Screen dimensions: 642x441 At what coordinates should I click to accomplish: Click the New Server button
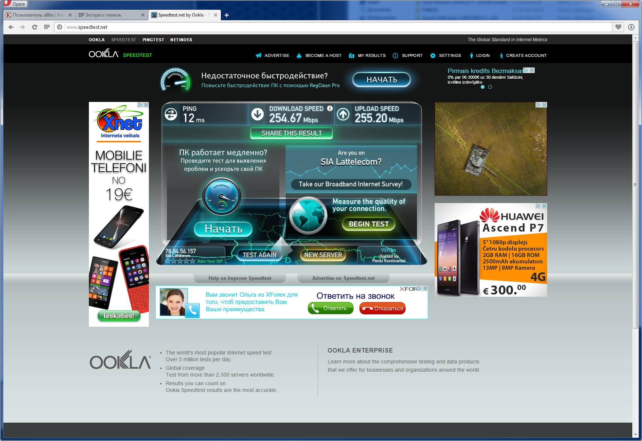(x=323, y=255)
